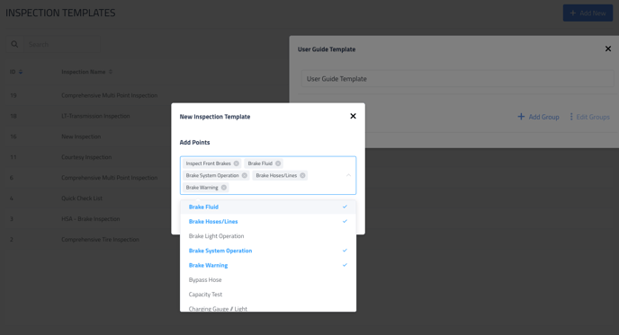Deselect Brake Hoses/Lines option in list
This screenshot has width=619, height=335.
point(268,222)
